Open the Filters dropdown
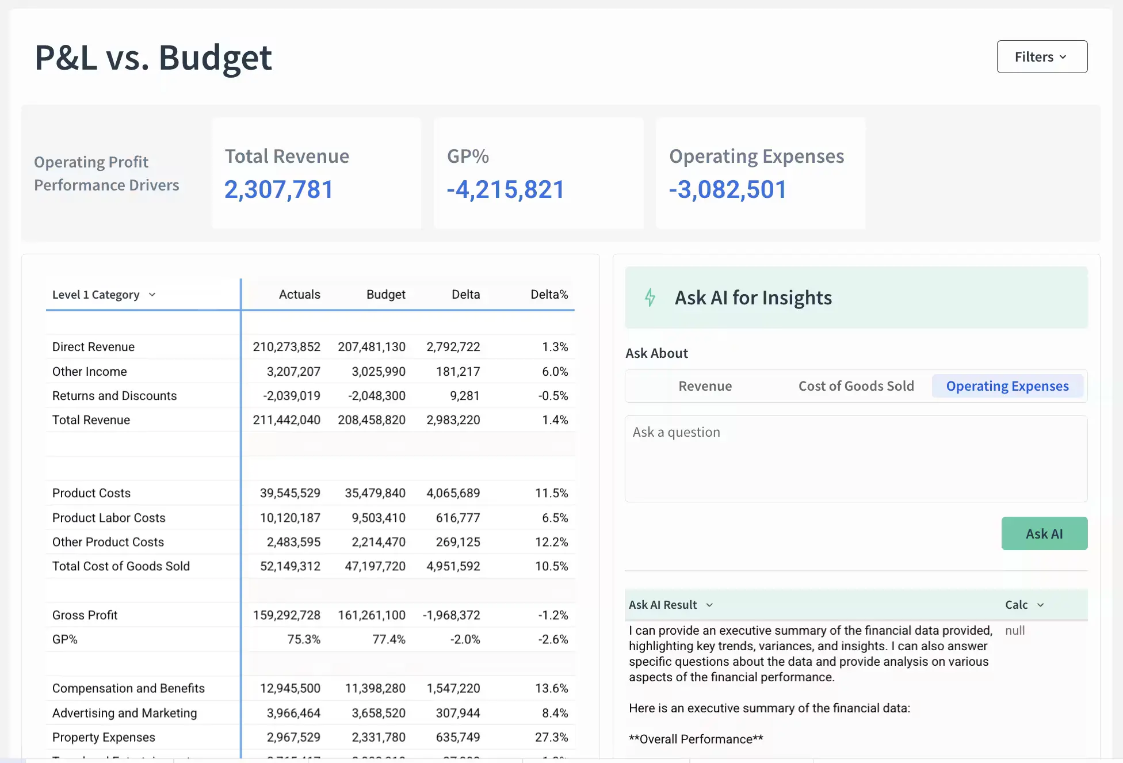This screenshot has width=1123, height=763. (1041, 57)
